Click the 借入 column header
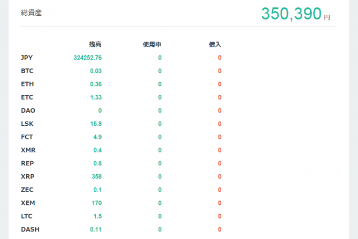The image size is (358, 239). pyautogui.click(x=215, y=44)
